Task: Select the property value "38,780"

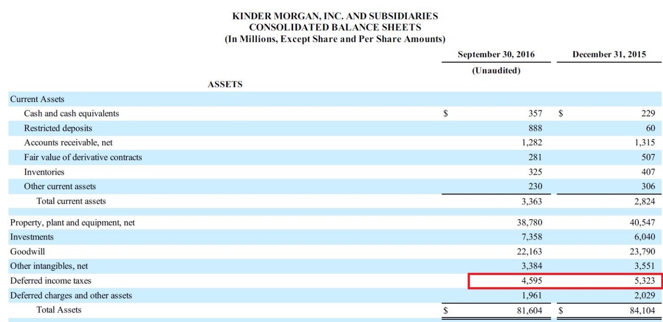Action: click(x=530, y=222)
